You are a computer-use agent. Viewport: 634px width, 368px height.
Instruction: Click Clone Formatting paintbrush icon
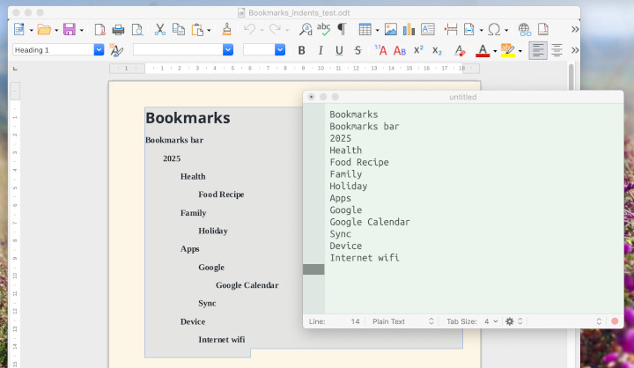(226, 30)
